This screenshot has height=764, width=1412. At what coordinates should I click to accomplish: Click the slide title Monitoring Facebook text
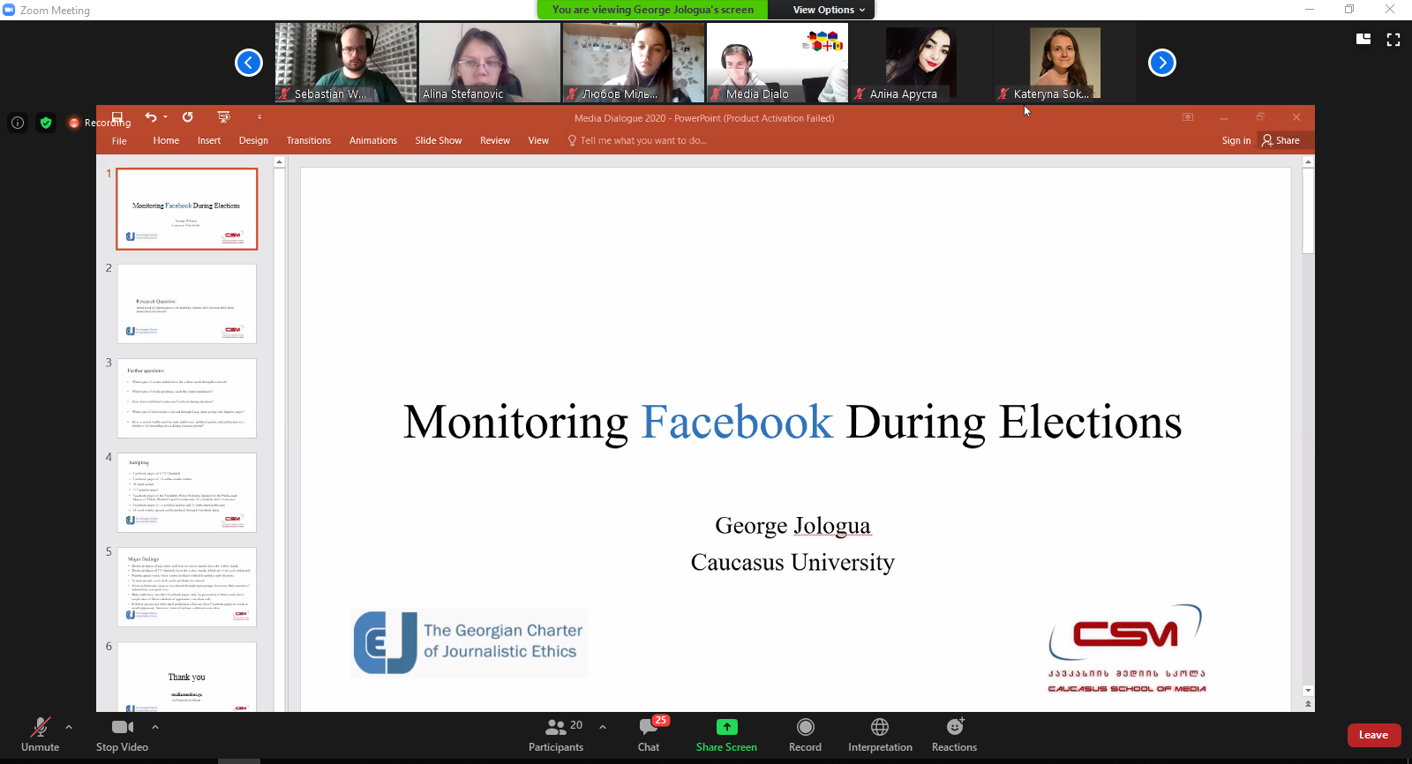click(x=792, y=423)
